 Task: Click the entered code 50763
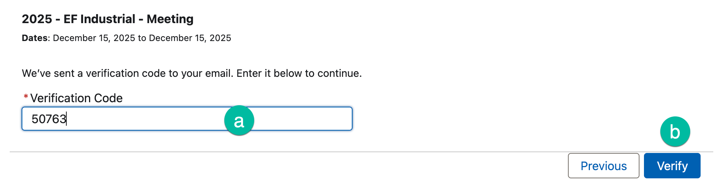[x=49, y=119]
